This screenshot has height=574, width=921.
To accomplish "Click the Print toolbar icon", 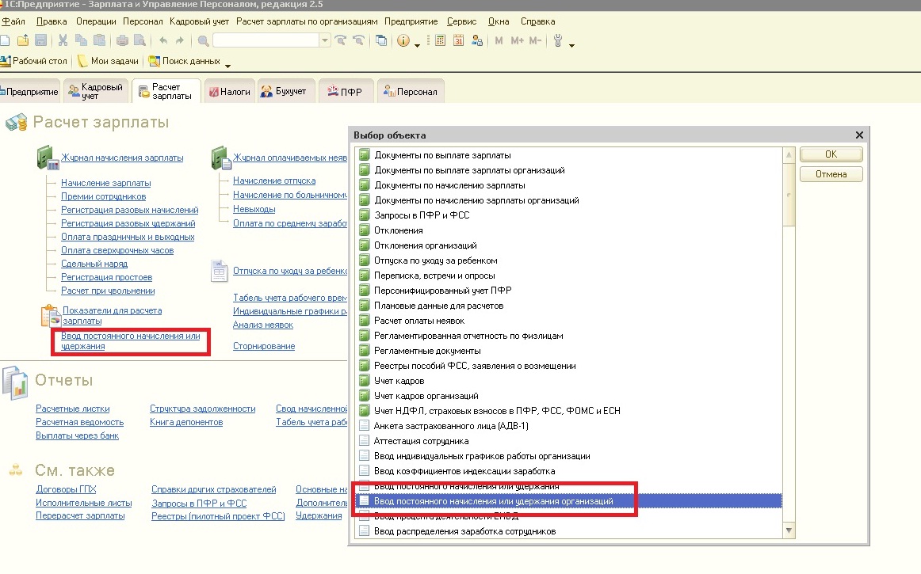I will [122, 40].
